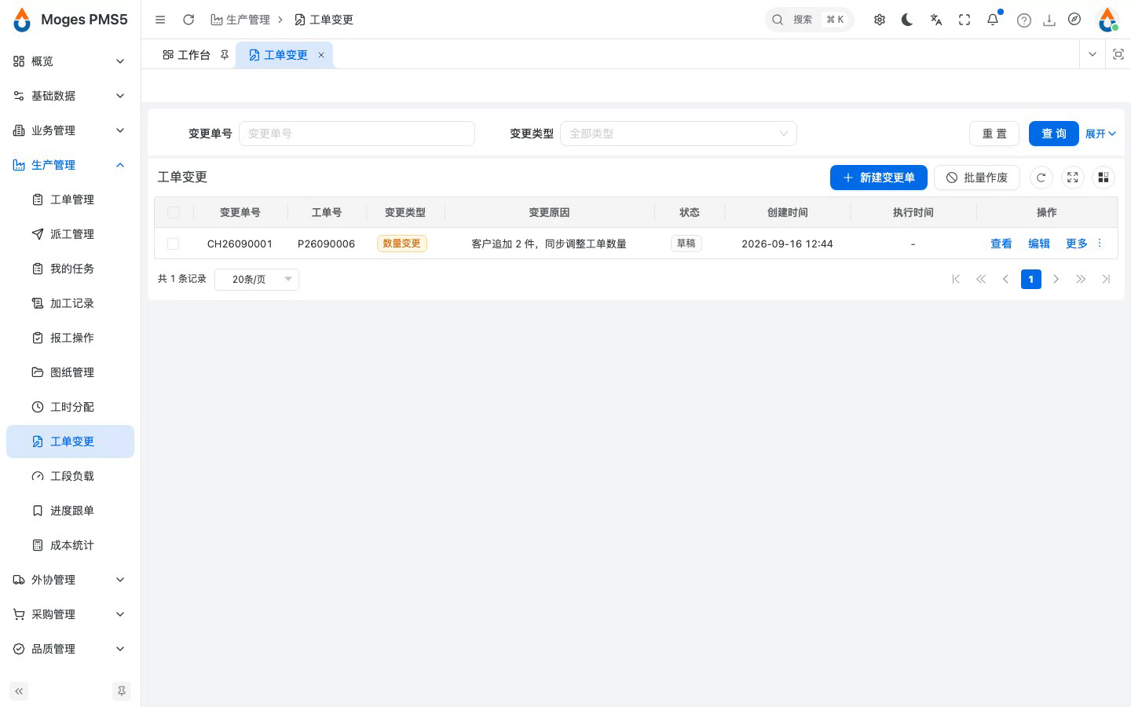The height and width of the screenshot is (707, 1131).
Task: Close the 工单变更 tab
Action: (321, 55)
